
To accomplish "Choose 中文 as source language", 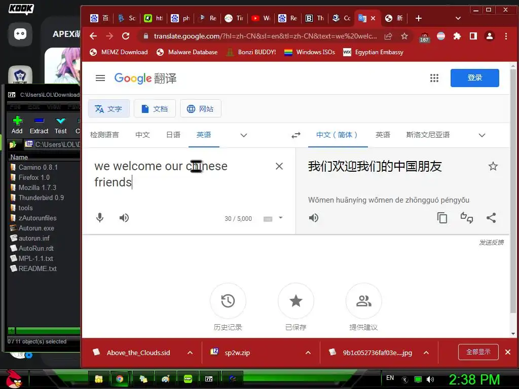I will click(x=142, y=135).
